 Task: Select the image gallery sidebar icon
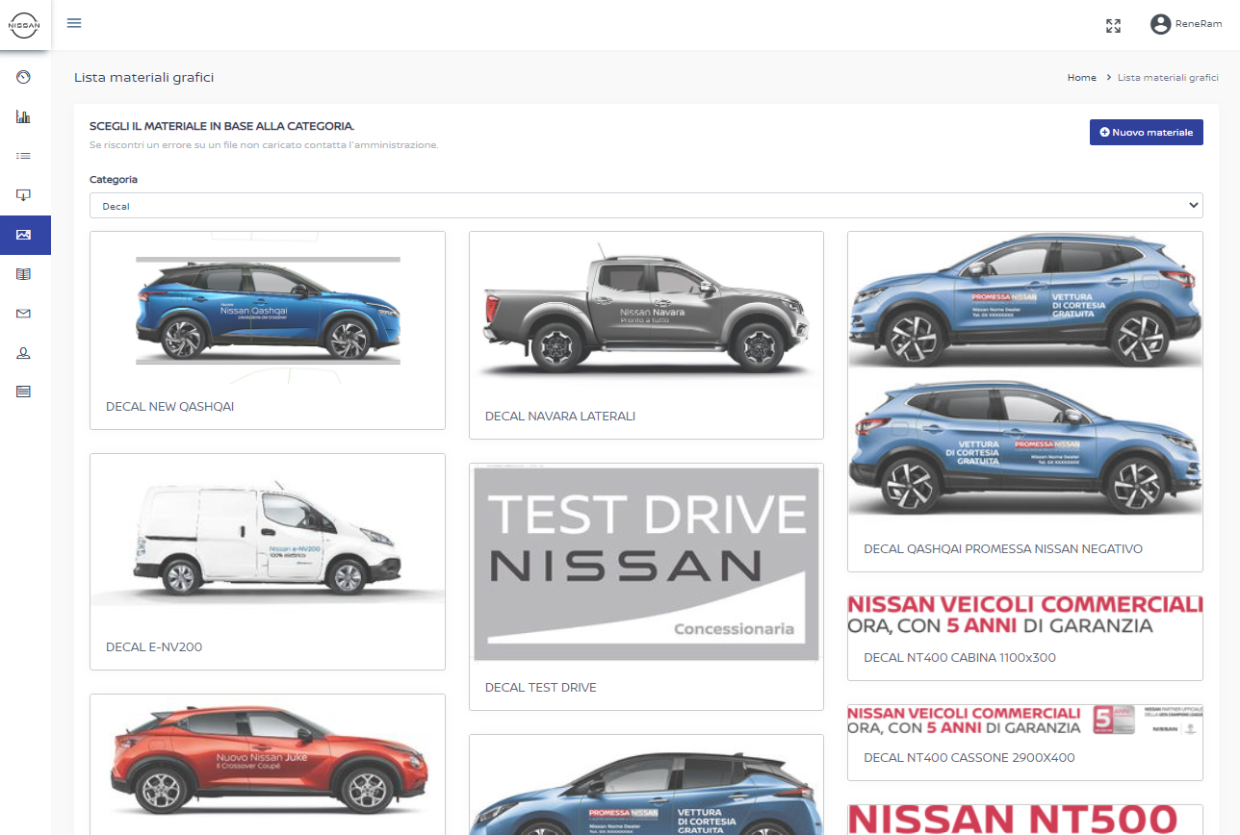click(x=25, y=235)
